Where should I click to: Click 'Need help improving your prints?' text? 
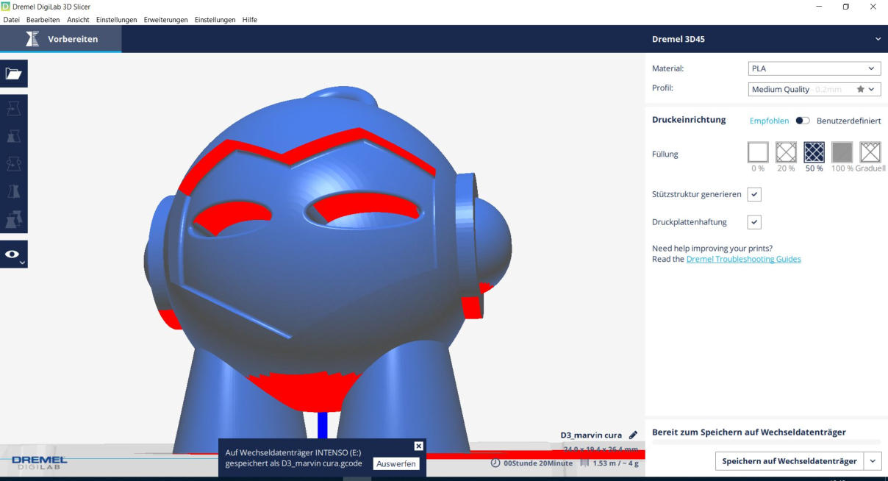[x=712, y=249]
